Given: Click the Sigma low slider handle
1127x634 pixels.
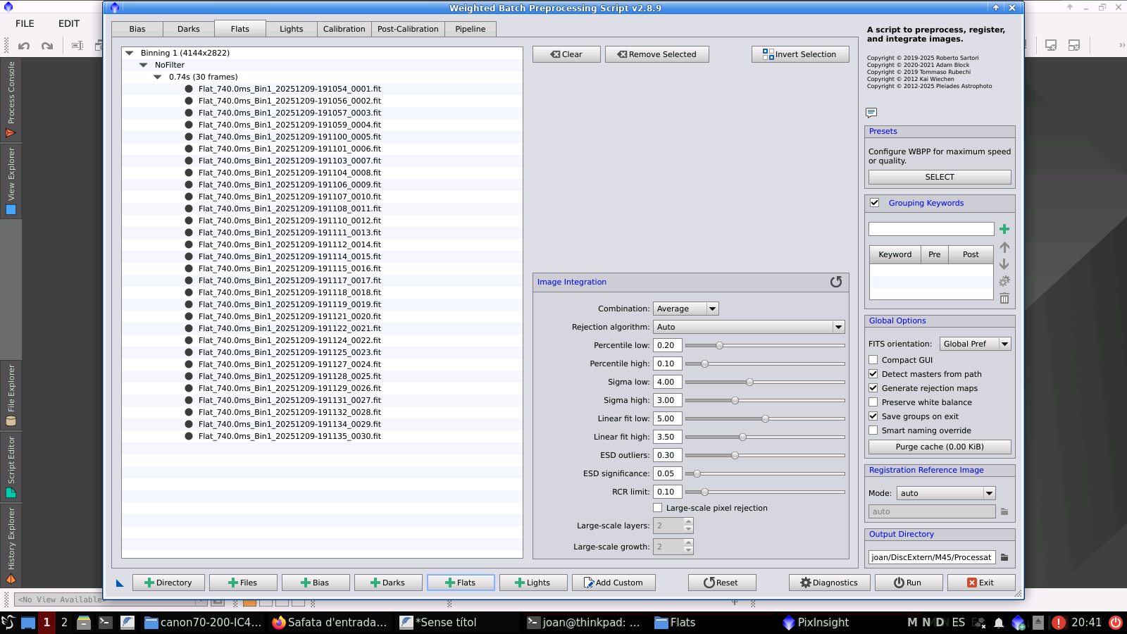Looking at the screenshot, I should pos(749,382).
